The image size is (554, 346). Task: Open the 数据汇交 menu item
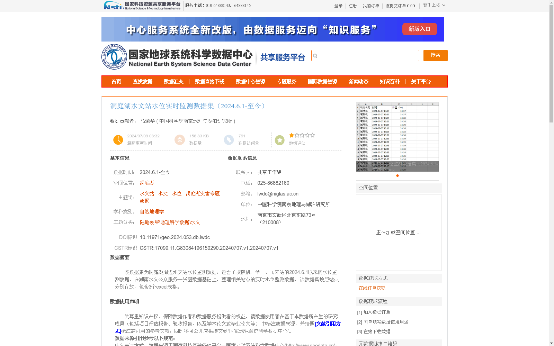(174, 82)
